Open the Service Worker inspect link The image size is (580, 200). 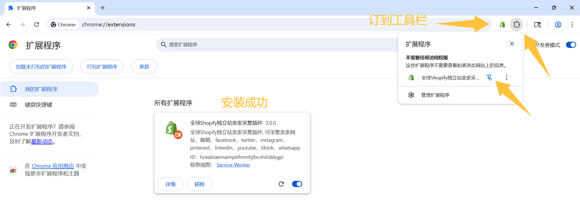tap(233, 165)
